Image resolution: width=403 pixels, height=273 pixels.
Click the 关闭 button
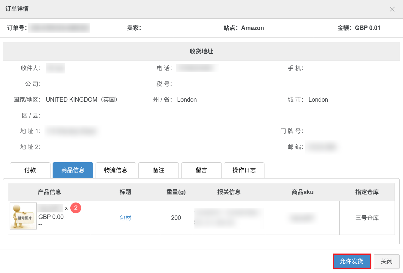386,261
